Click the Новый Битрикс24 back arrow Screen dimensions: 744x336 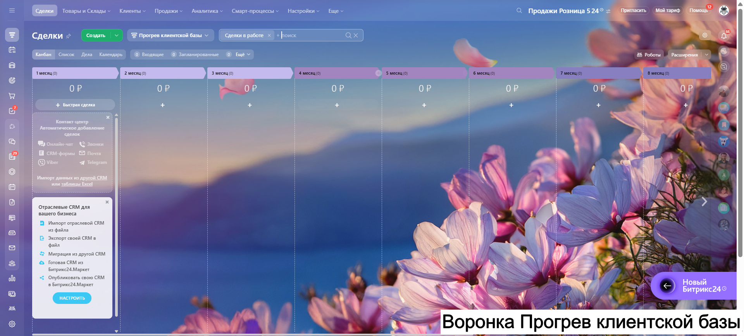pos(667,286)
